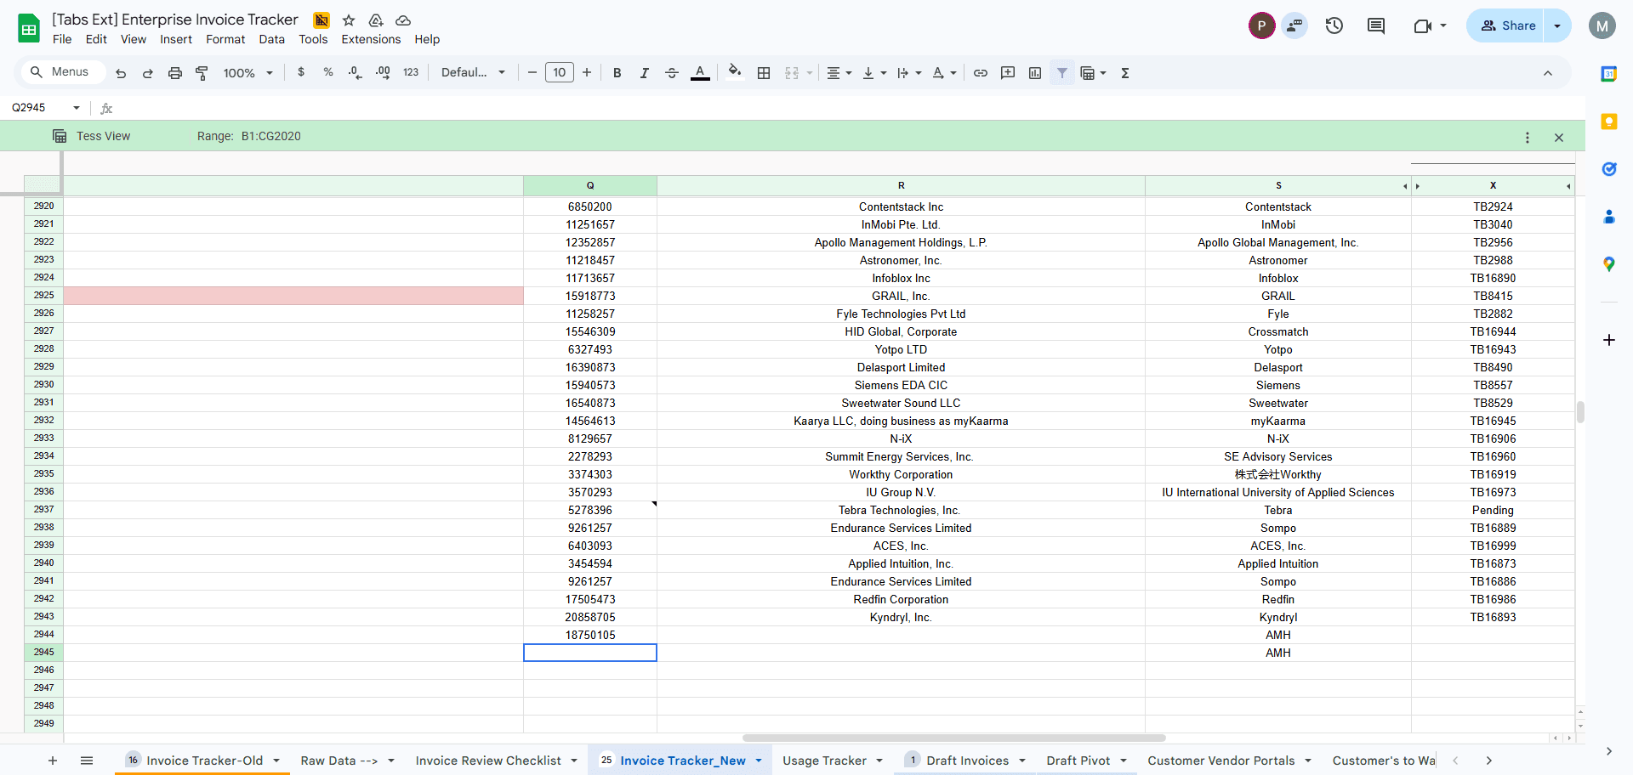
Task: Select the Paint format tool
Action: pos(202,73)
